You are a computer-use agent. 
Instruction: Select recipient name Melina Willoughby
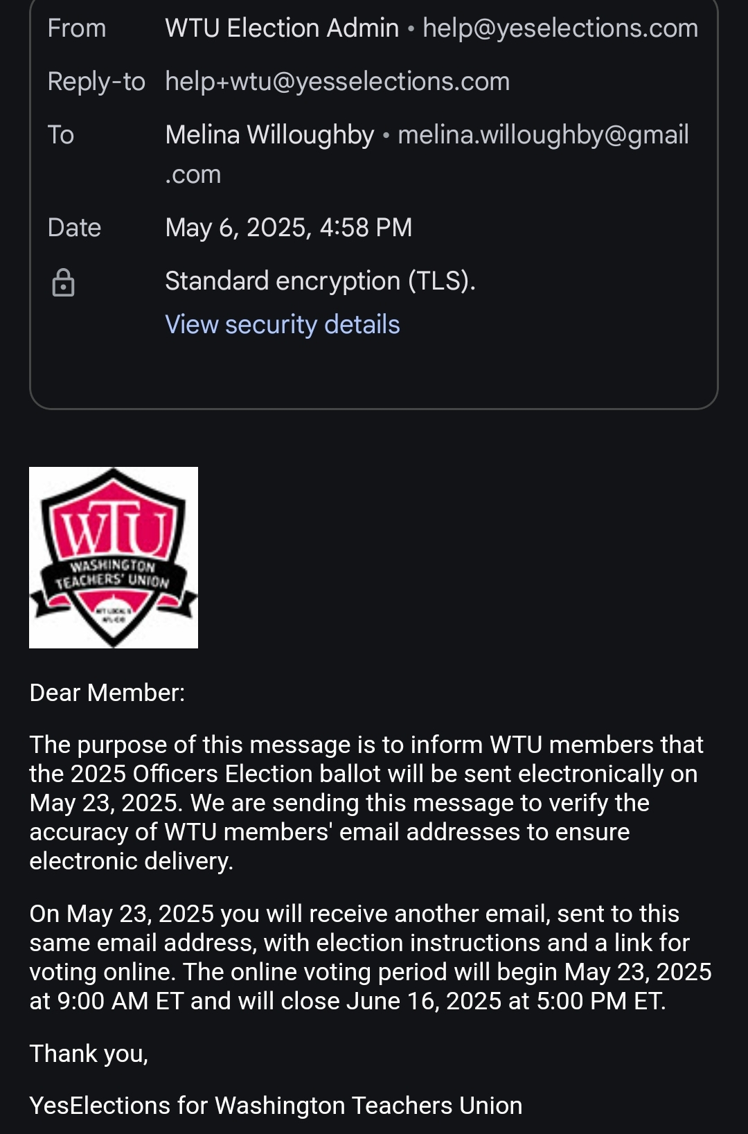(269, 135)
